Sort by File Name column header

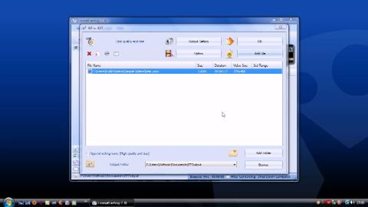coord(141,66)
